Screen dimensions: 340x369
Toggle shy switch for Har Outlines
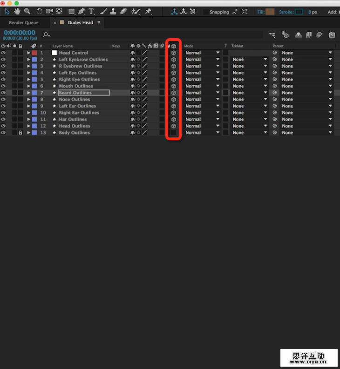coord(133,119)
